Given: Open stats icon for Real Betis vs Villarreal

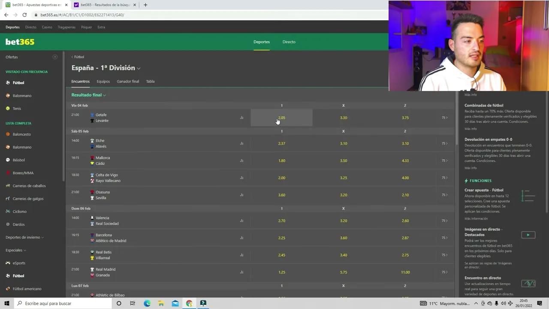Looking at the screenshot, I should [x=241, y=255].
